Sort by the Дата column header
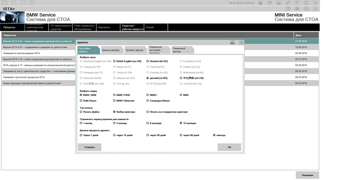Screen dimensions: 346x180 pyautogui.click(x=306, y=35)
